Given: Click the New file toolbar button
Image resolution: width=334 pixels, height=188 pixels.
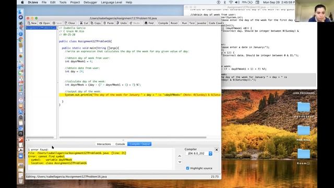Looking at the screenshot, I should pos(32,23).
